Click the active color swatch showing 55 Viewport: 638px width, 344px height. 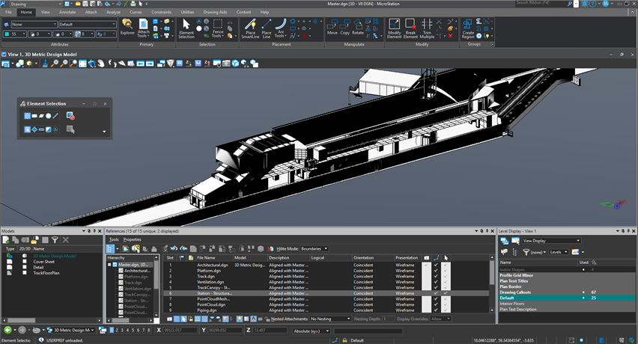(15, 34)
